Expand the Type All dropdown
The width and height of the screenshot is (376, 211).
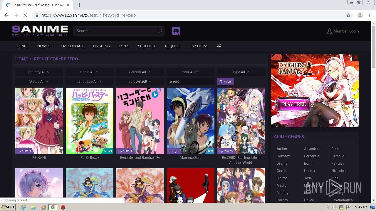pos(241,72)
